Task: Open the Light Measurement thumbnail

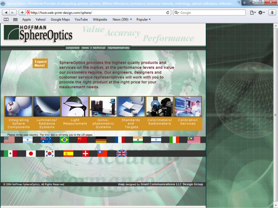Action: tap(75, 107)
